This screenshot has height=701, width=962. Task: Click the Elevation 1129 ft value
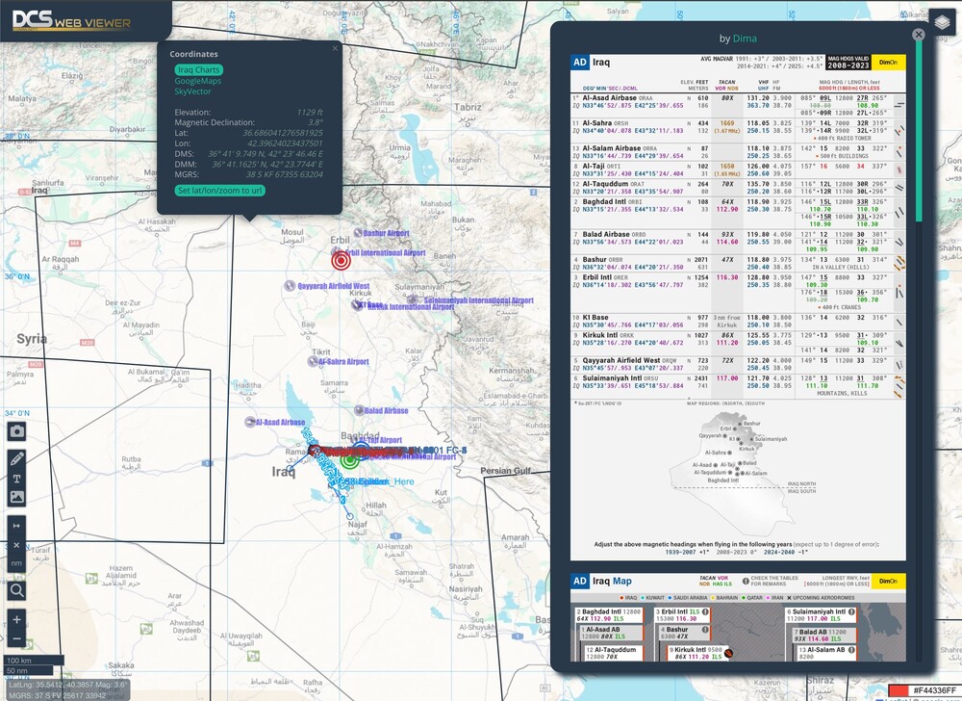pos(309,113)
